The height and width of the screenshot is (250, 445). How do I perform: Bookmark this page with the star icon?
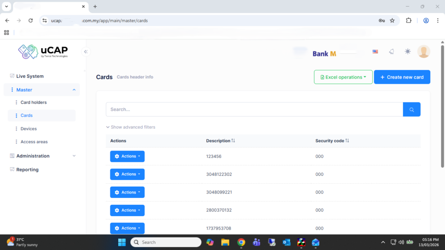[x=392, y=20]
